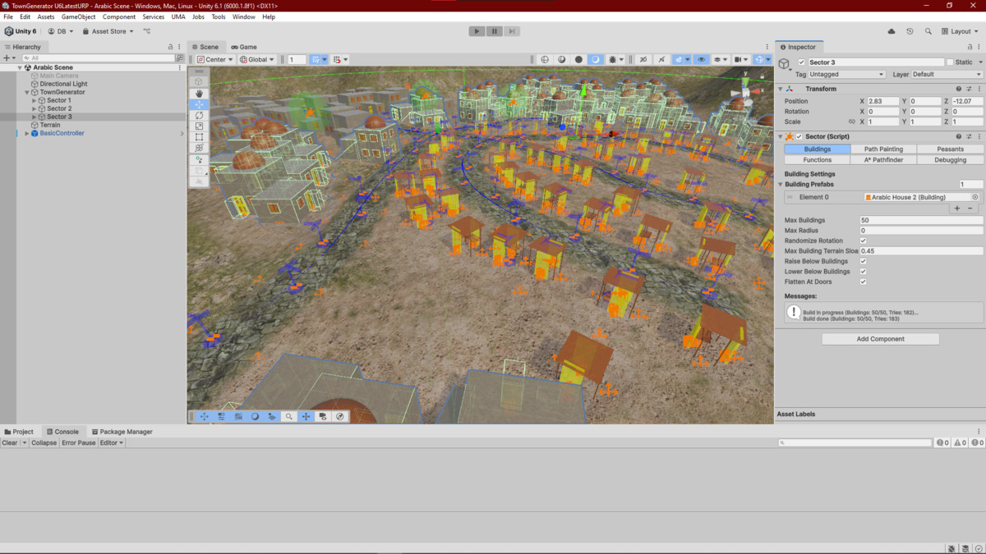Open the Component menu
The image size is (986, 554).
pyautogui.click(x=119, y=16)
